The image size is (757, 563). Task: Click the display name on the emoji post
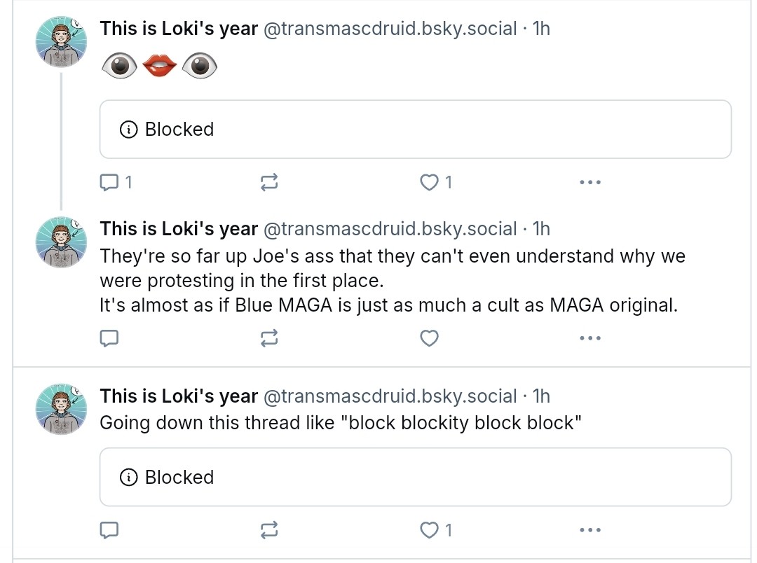tap(179, 29)
